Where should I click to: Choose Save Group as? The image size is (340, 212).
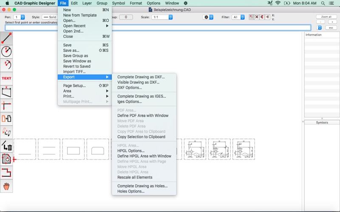click(x=85, y=56)
